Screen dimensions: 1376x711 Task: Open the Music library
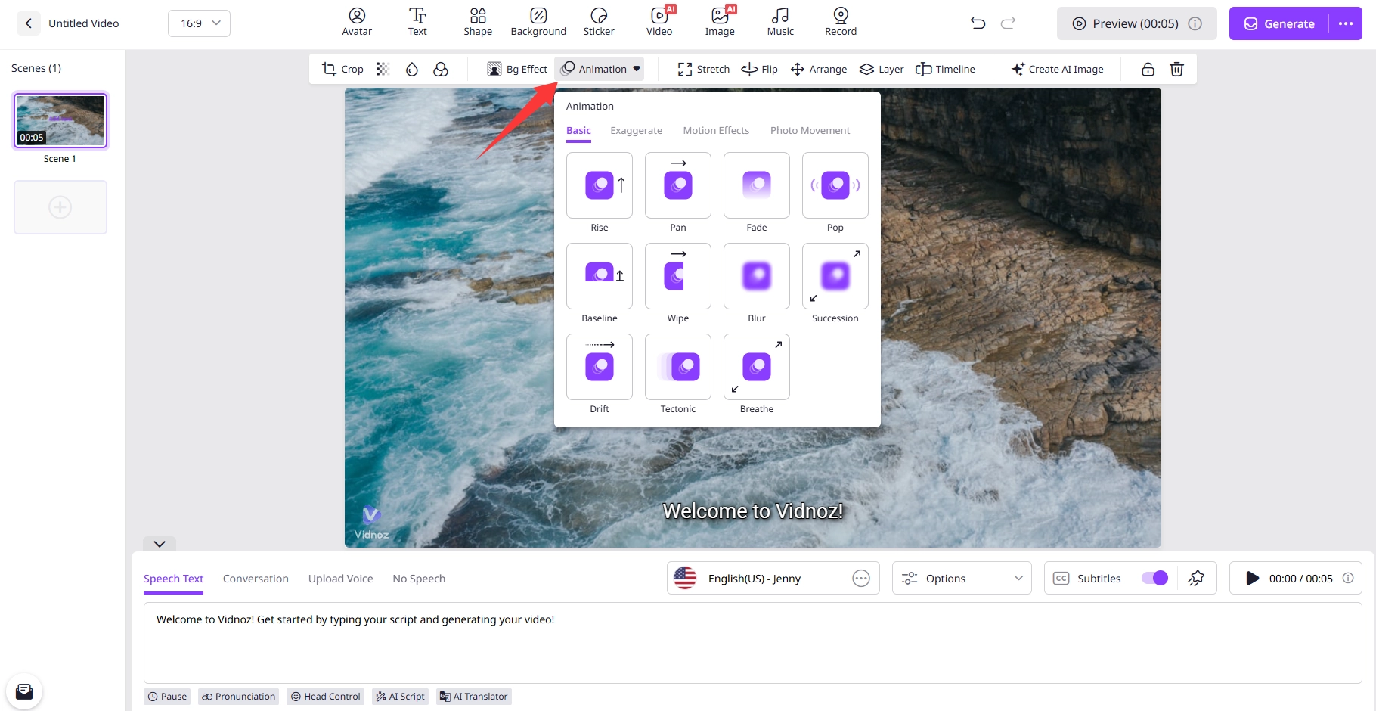[x=780, y=22]
